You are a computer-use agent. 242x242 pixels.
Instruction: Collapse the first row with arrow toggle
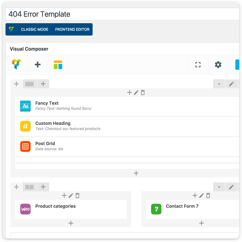coord(219,84)
